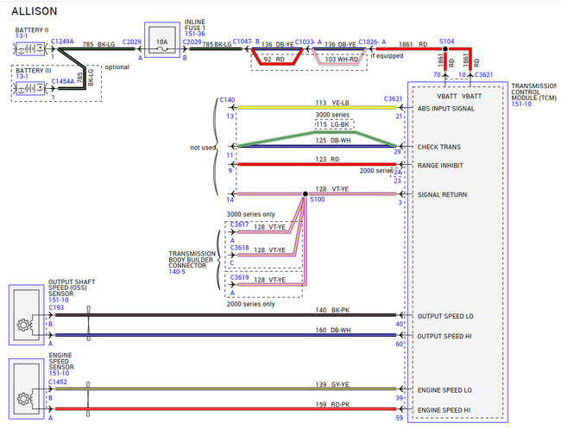This screenshot has width=561, height=436.
Task: Open the 13-1 reference under Battery II
Action: click(21, 35)
